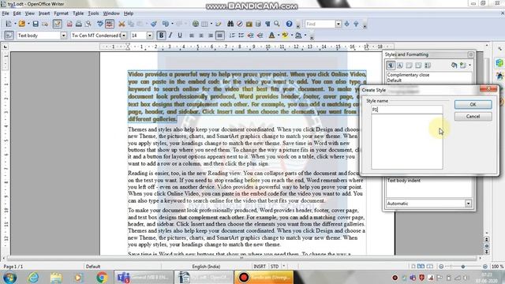Click the New document icon
The height and width of the screenshot is (284, 505).
tap(9, 24)
